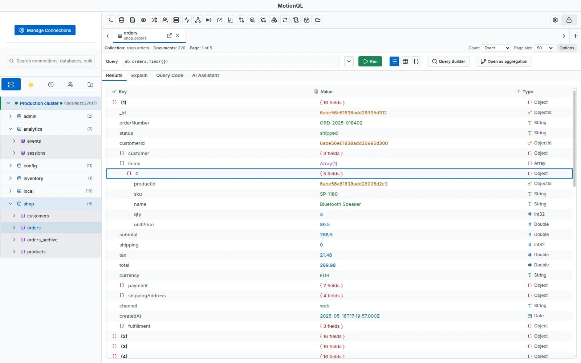Open the shell terminal icon in toolbar
This screenshot has width=581, height=363.
pyautogui.click(x=111, y=20)
